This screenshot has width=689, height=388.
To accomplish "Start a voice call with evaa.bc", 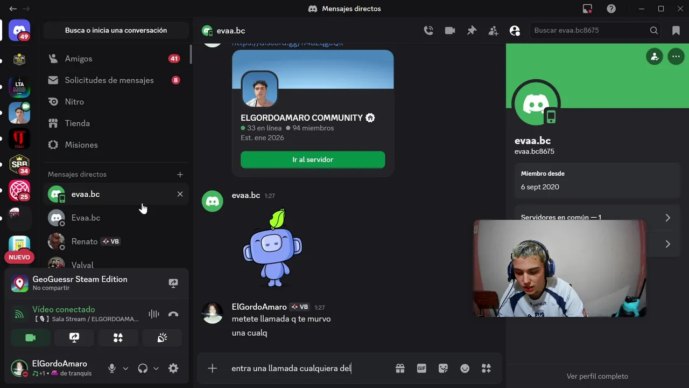I will pyautogui.click(x=428, y=31).
